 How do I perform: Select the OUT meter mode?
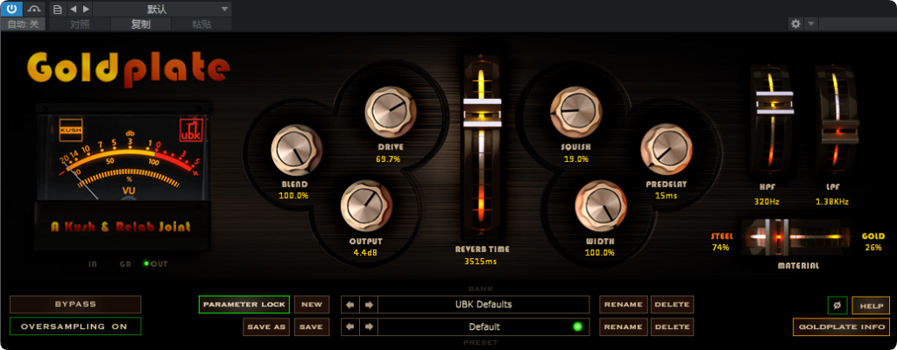[156, 264]
